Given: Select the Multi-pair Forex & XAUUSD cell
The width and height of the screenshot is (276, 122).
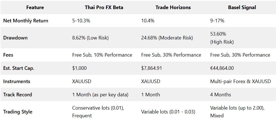Looking at the screenshot, I should 240,81.
